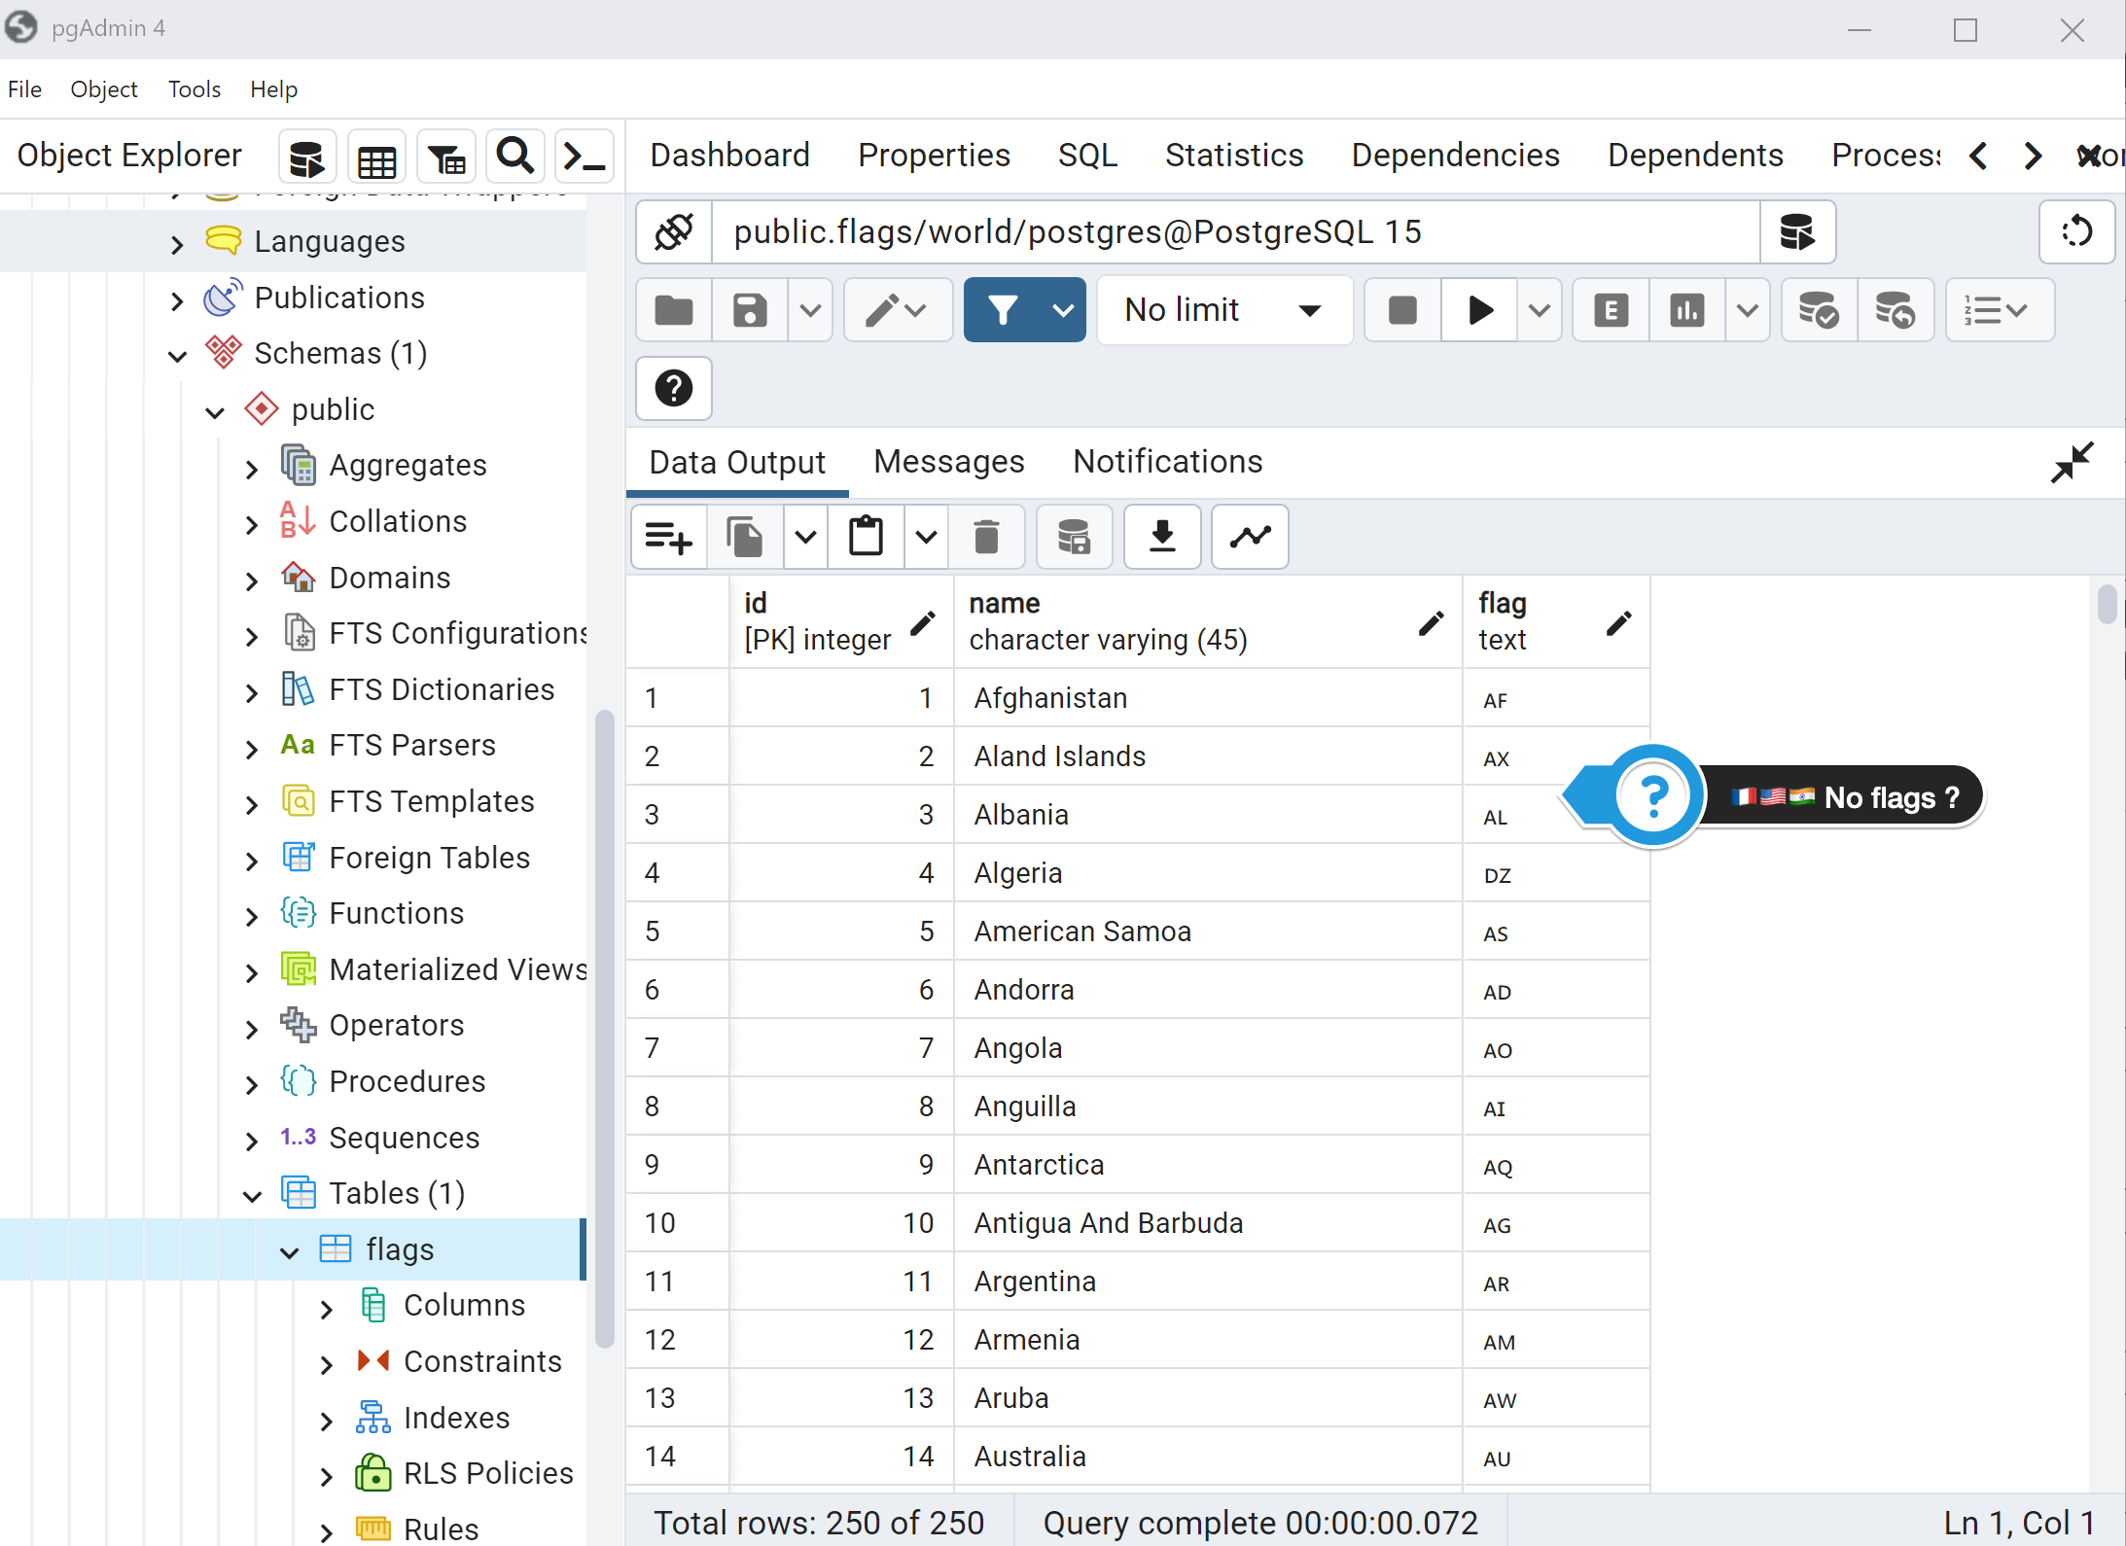Open the Tools menu
The width and height of the screenshot is (2126, 1546).
click(x=194, y=89)
